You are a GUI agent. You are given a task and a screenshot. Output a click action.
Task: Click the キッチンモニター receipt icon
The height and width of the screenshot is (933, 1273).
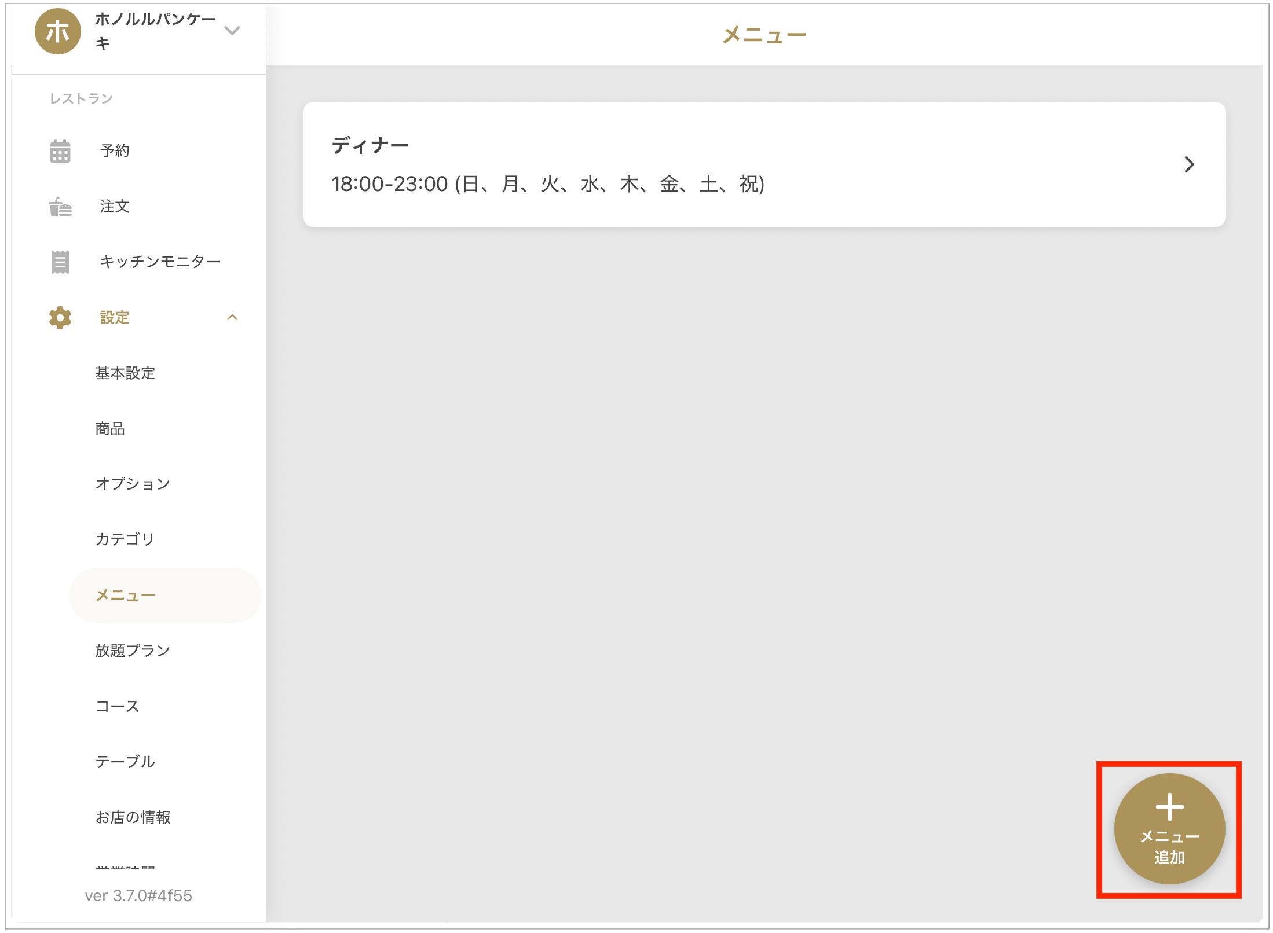[x=60, y=262]
